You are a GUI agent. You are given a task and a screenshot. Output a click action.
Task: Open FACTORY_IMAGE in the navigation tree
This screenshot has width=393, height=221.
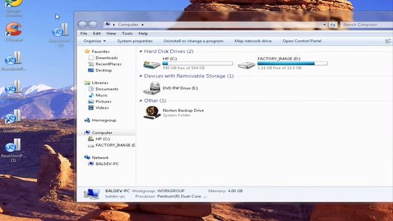point(115,145)
